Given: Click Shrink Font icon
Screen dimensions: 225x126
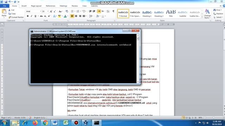Looking at the screenshot, I should [55, 11].
